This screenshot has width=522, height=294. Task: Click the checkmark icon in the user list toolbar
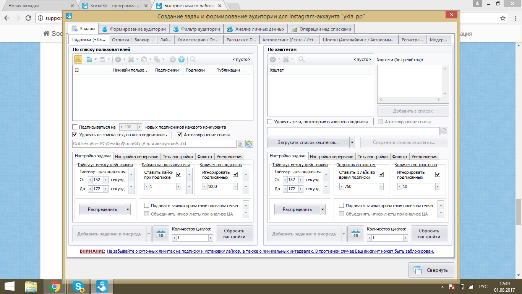(x=118, y=59)
